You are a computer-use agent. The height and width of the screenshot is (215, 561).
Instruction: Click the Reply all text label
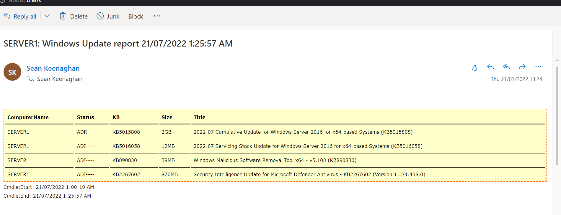[25, 16]
